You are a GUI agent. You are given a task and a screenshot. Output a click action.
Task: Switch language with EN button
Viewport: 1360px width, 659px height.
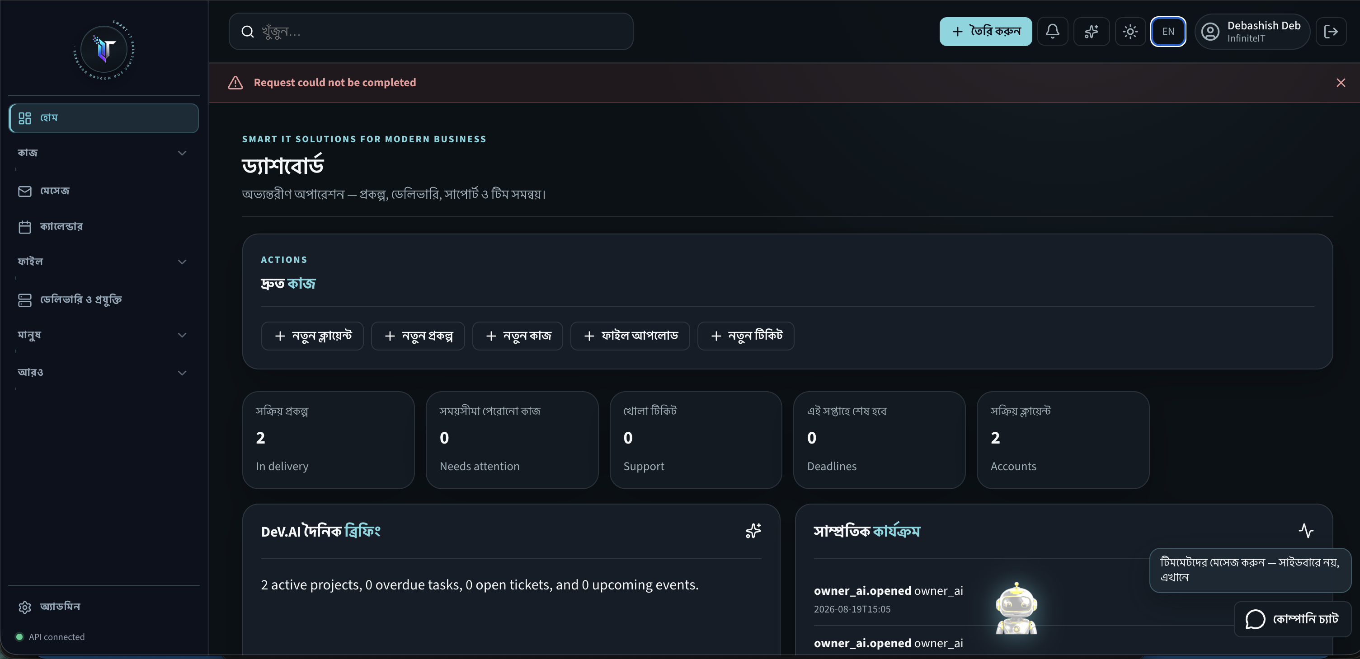pos(1168,32)
